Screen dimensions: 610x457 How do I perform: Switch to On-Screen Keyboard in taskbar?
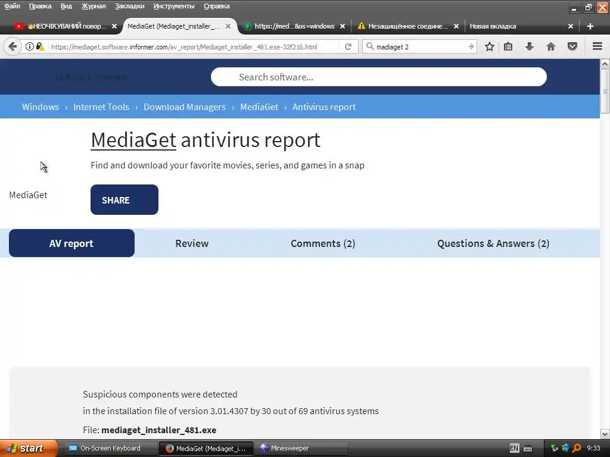[110, 448]
